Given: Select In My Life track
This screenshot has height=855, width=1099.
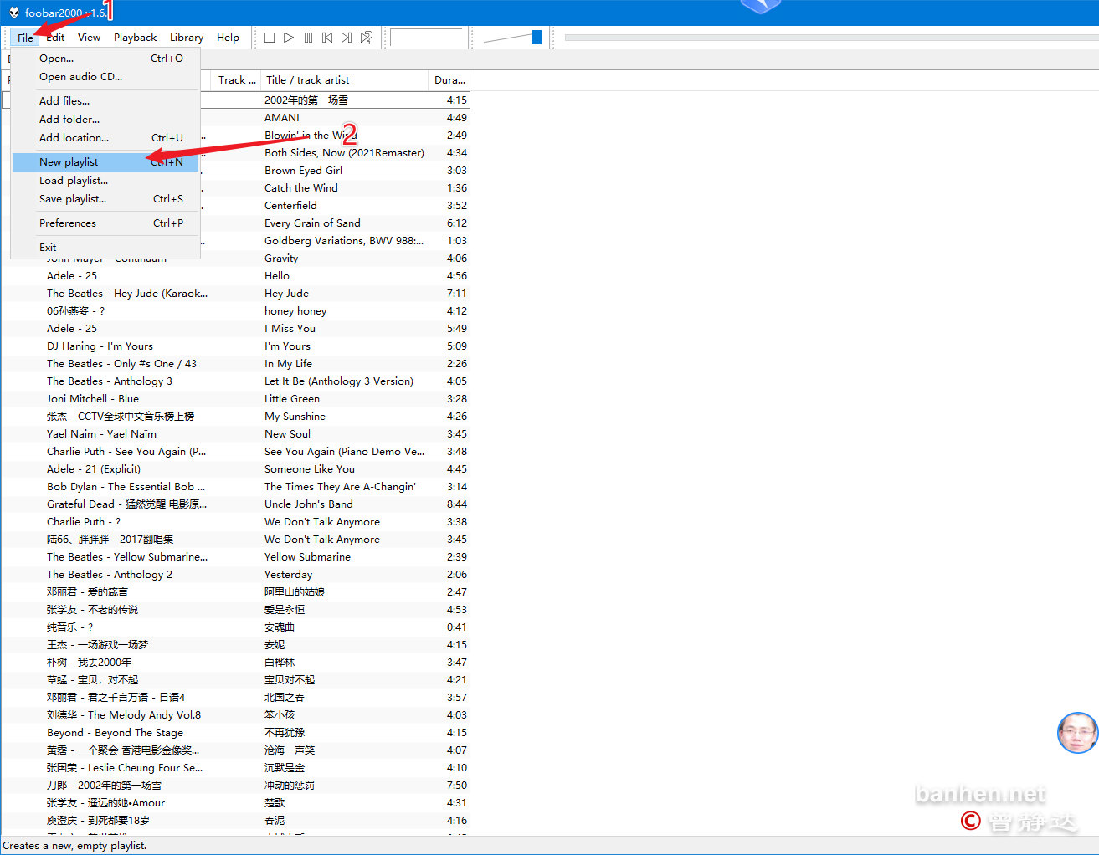Looking at the screenshot, I should [288, 364].
